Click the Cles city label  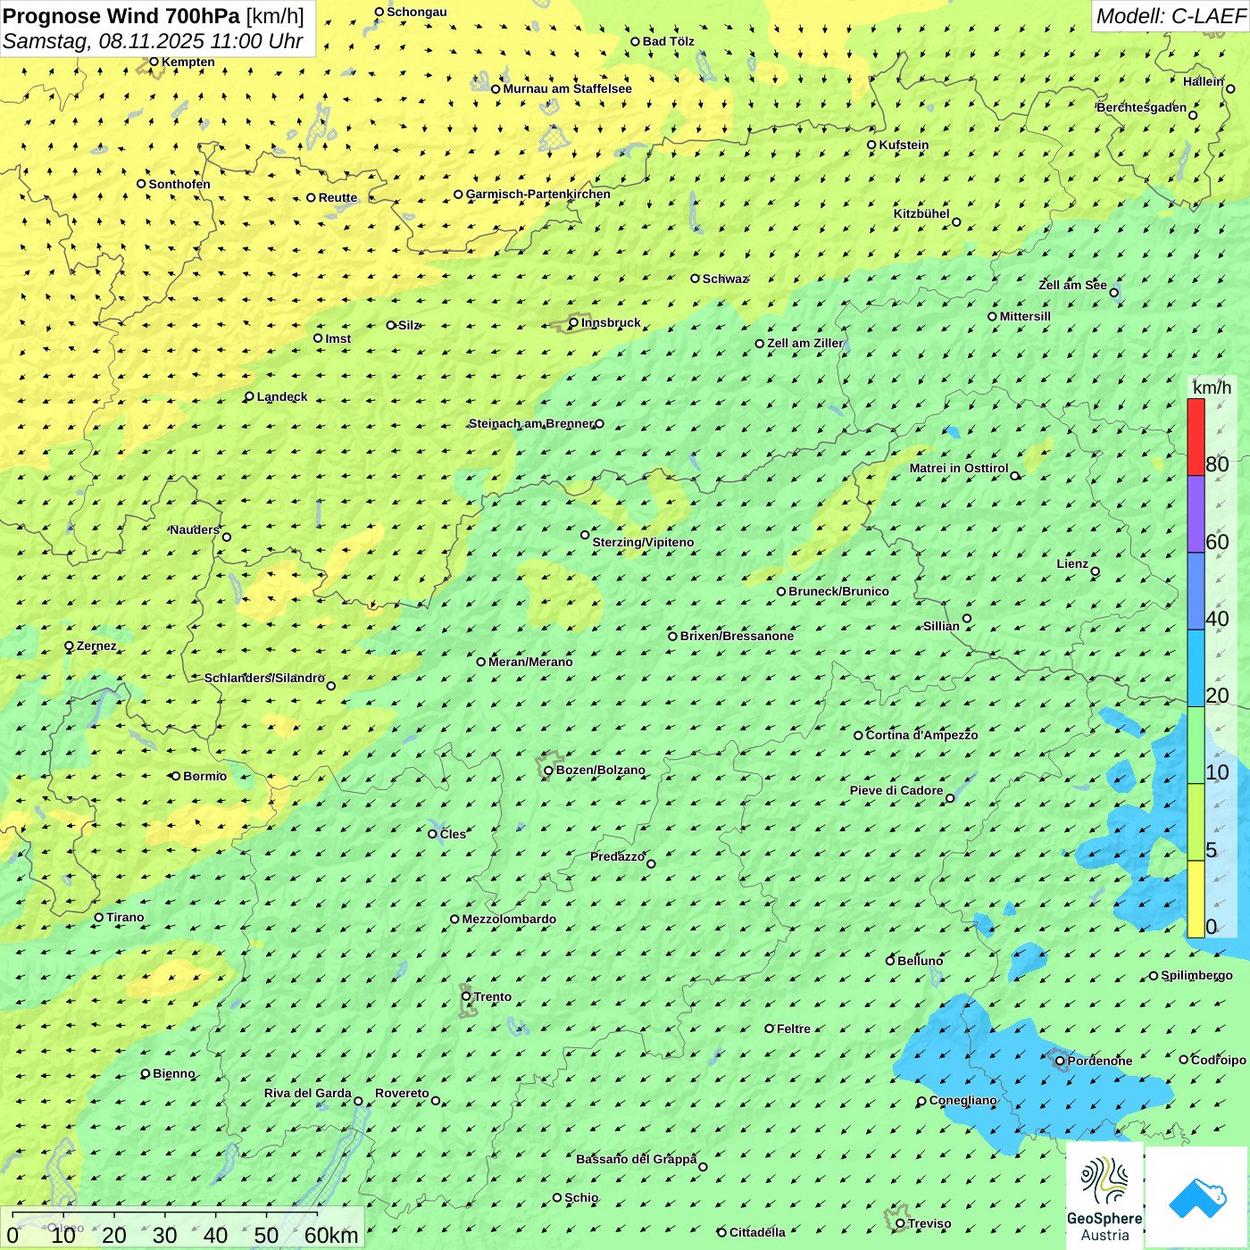click(453, 834)
